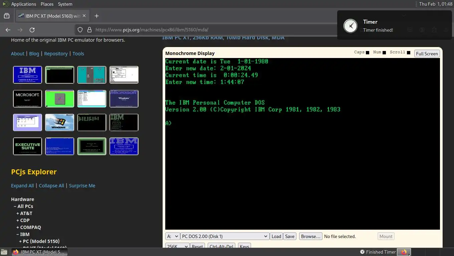The image size is (454, 256).
Task: Click Collapse All in PCjs Explorer
Action: pos(51,186)
